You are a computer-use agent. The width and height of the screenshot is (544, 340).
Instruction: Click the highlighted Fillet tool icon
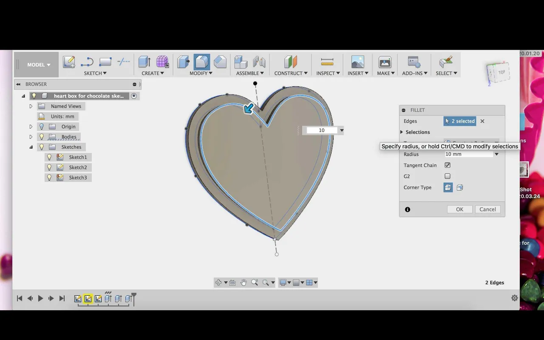pyautogui.click(x=202, y=62)
